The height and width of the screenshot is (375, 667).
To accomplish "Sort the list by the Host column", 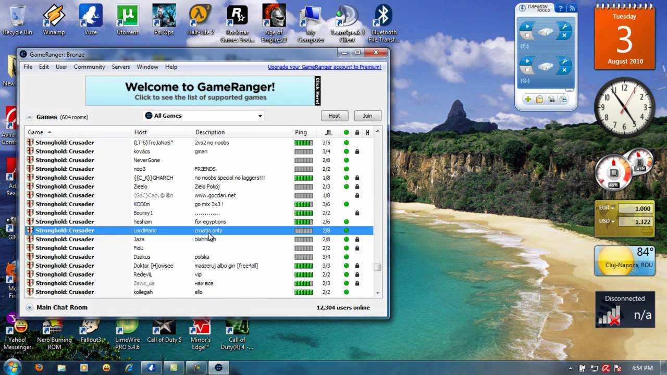I will (162, 132).
